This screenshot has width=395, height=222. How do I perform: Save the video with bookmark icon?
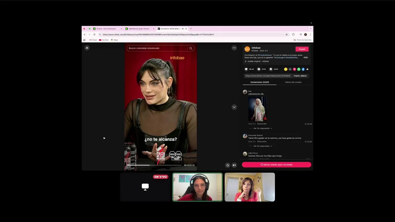tap(271, 69)
